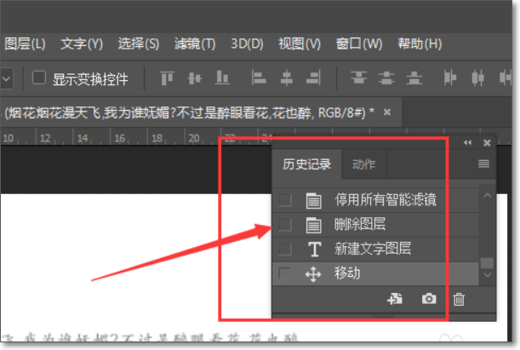
Task: Create new document from current state
Action: (395, 299)
